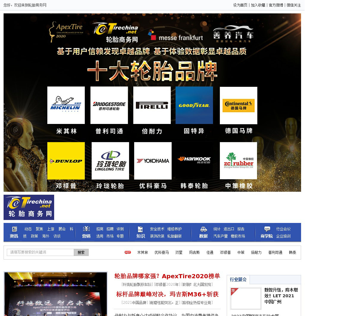Select 维修养护 under 知识 menu

pos(174,229)
